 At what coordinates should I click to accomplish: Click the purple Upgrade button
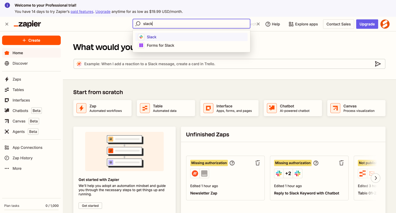coord(367,24)
